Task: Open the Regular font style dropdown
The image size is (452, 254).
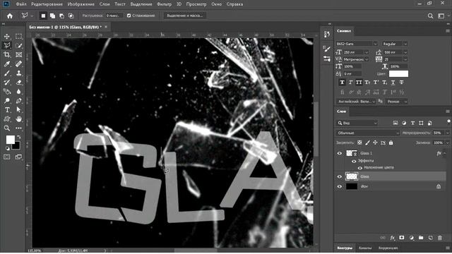Action: click(405, 44)
